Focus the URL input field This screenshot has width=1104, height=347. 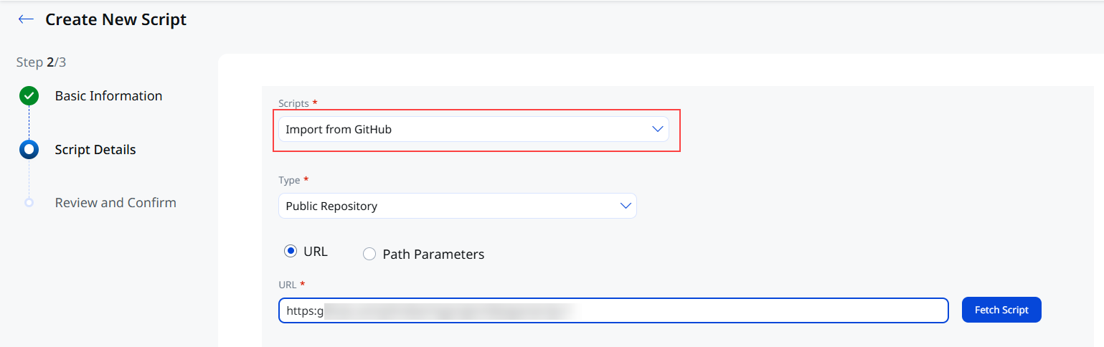coord(613,310)
